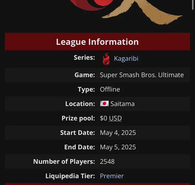
Task: Click the Prize pool label
Action: point(78,118)
